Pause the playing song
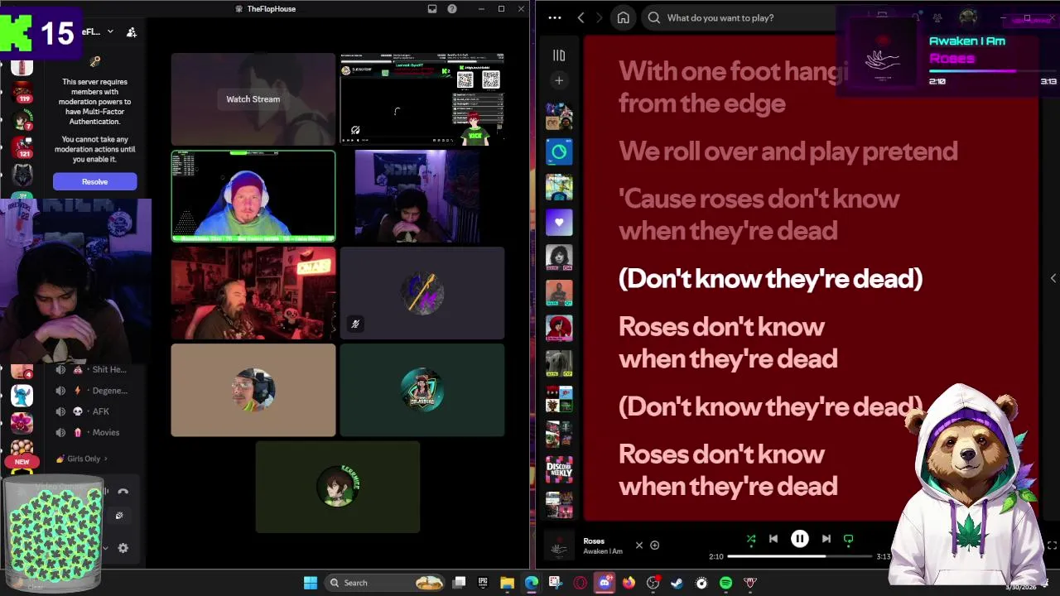The height and width of the screenshot is (596, 1060). click(x=800, y=539)
